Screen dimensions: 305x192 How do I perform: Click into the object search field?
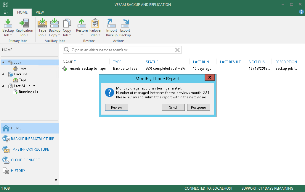click(123, 50)
